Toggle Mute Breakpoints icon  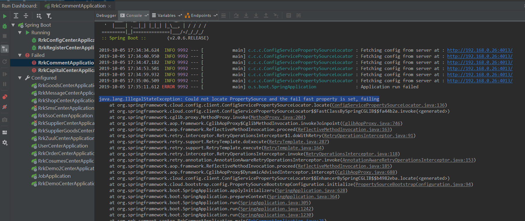click(x=5, y=107)
